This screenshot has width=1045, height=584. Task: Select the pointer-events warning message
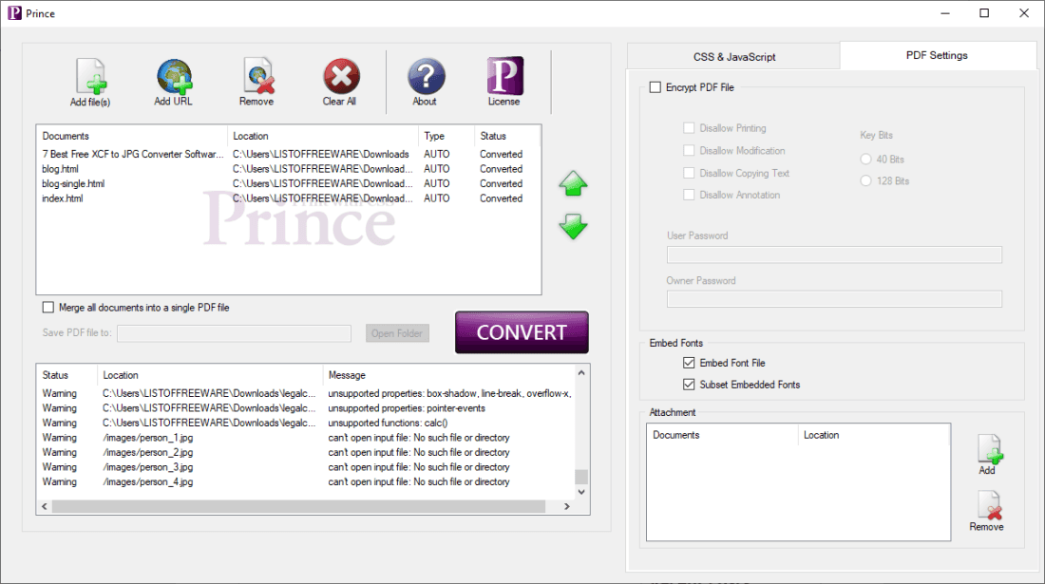coord(407,408)
